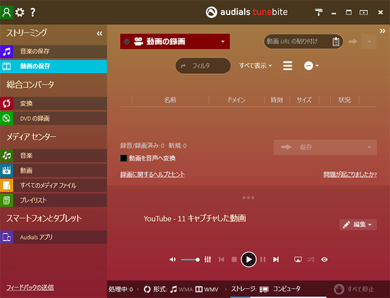Image resolution: width=390 pixels, height=298 pixels.
Task: Select WMA audio format
Action: click(182, 289)
